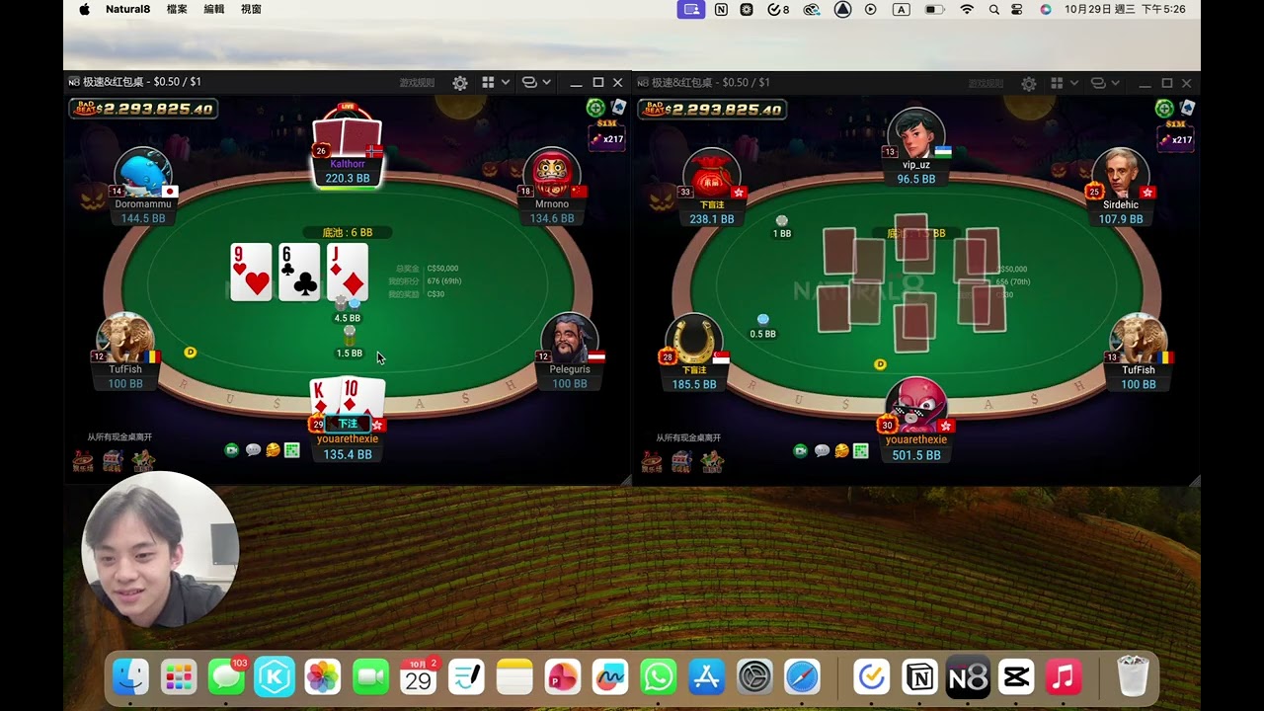The image size is (1264, 711).
Task: Click Bad Beat jackpot banner in right table
Action: coord(711,109)
